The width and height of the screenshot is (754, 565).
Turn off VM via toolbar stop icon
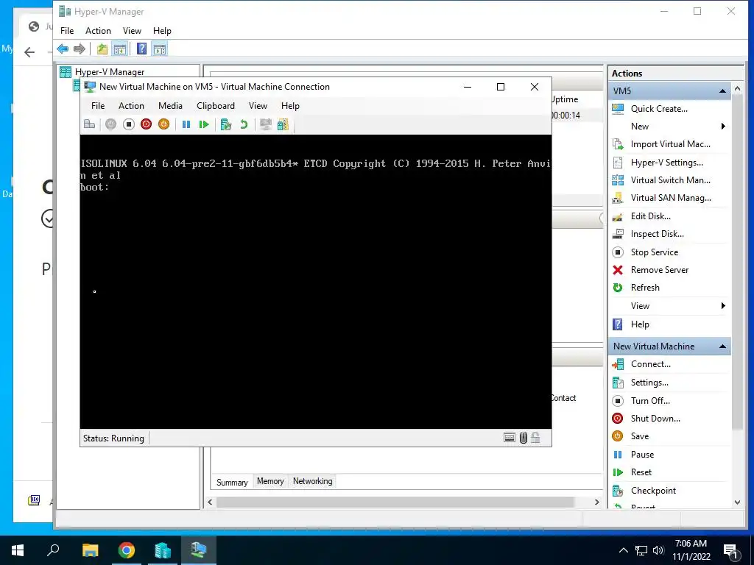coord(128,124)
